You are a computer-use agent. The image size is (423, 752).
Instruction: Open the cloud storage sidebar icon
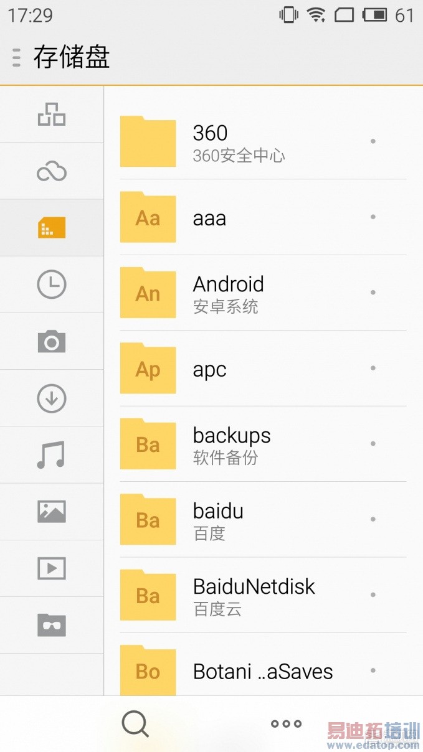click(x=52, y=171)
